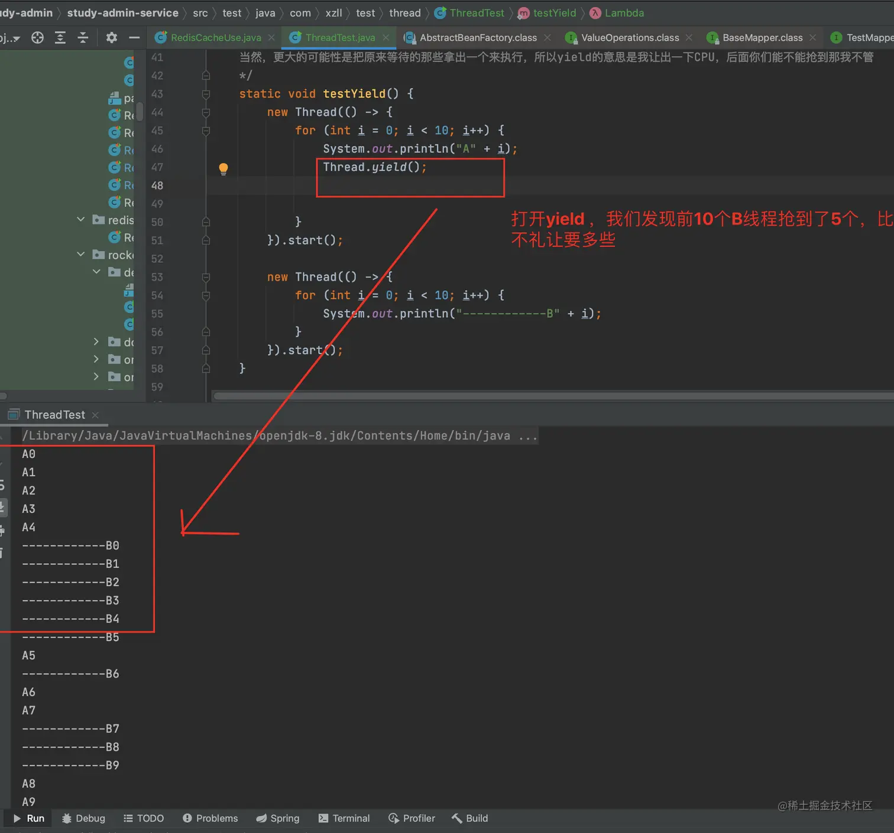This screenshot has height=833, width=894.
Task: Fold the first Thread lambda at line 44
Action: (x=206, y=112)
